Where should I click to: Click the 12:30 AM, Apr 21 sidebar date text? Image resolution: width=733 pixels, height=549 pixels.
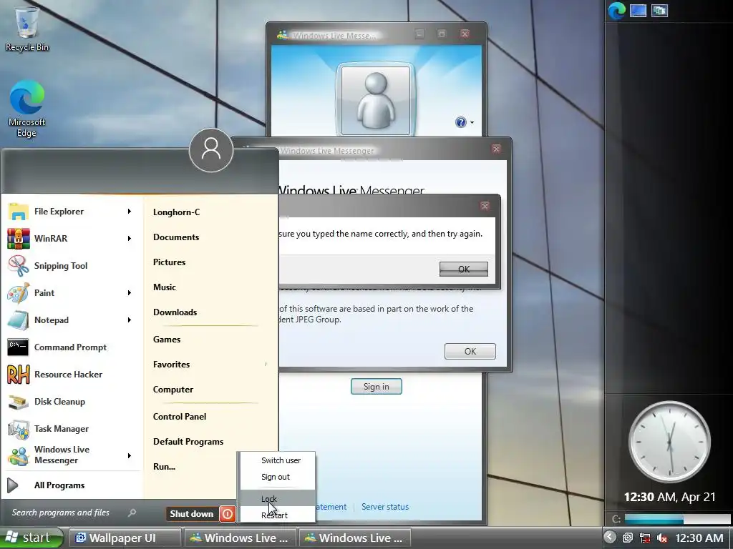tap(669, 498)
